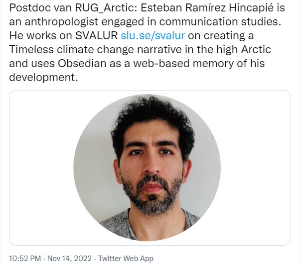Image resolution: width=301 pixels, height=265 pixels.
Task: Open the Twitter Web App source label
Action: (x=126, y=259)
